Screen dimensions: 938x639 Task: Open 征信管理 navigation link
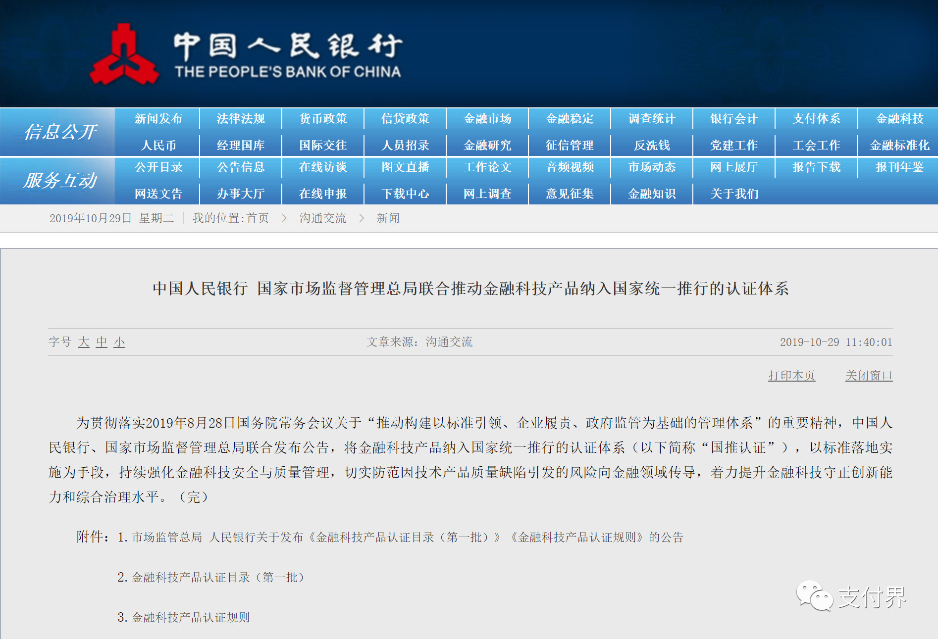click(570, 146)
